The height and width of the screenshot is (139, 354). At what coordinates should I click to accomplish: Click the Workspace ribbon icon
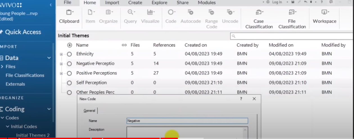(x=324, y=13)
